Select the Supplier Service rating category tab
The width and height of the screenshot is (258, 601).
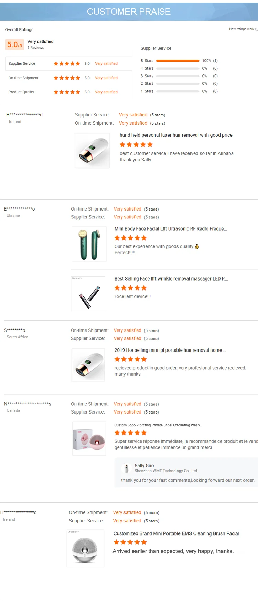click(22, 64)
